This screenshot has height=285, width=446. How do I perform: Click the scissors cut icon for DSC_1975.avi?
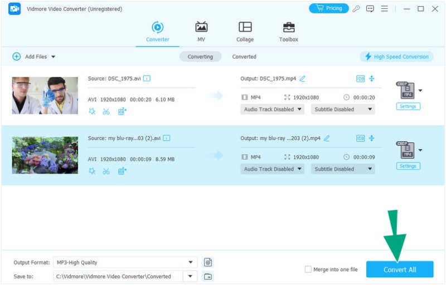pyautogui.click(x=106, y=111)
